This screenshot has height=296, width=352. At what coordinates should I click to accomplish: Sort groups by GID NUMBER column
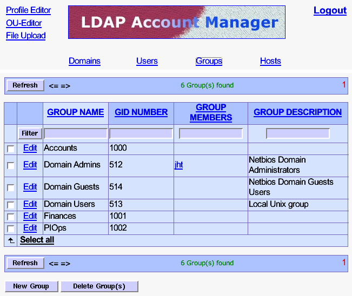pyautogui.click(x=141, y=112)
